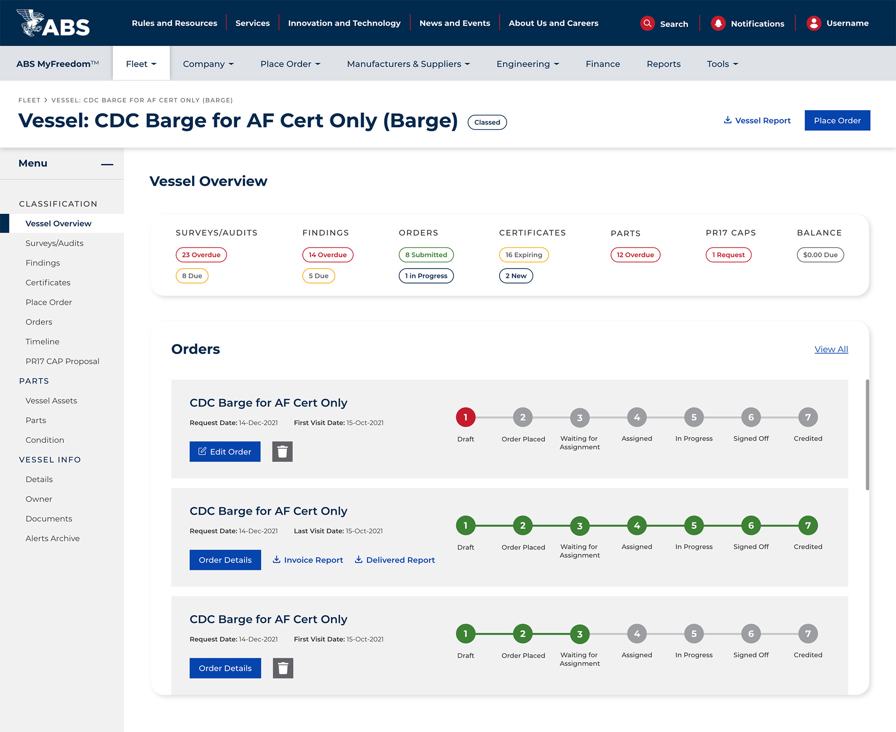Click the blue Place Order button
Screen dimensions: 896x732
(x=837, y=120)
